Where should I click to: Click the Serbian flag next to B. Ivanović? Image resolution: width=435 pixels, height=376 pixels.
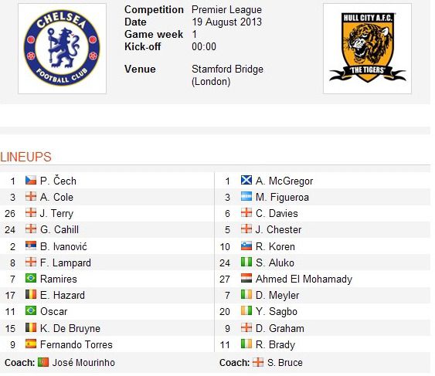(31, 246)
